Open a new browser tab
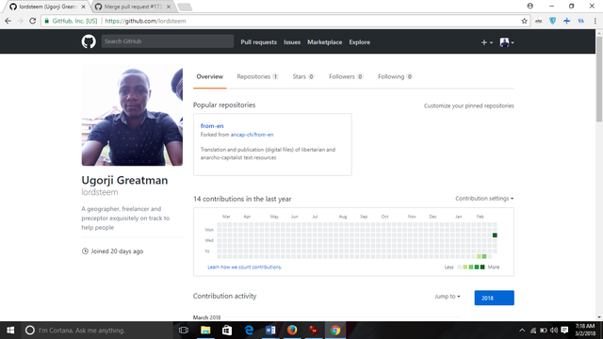Screen dimensions: 603x339 (185, 7)
